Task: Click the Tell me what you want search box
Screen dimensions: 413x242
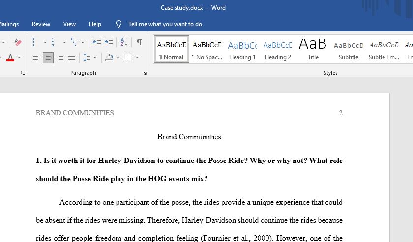Action: pyautogui.click(x=165, y=24)
